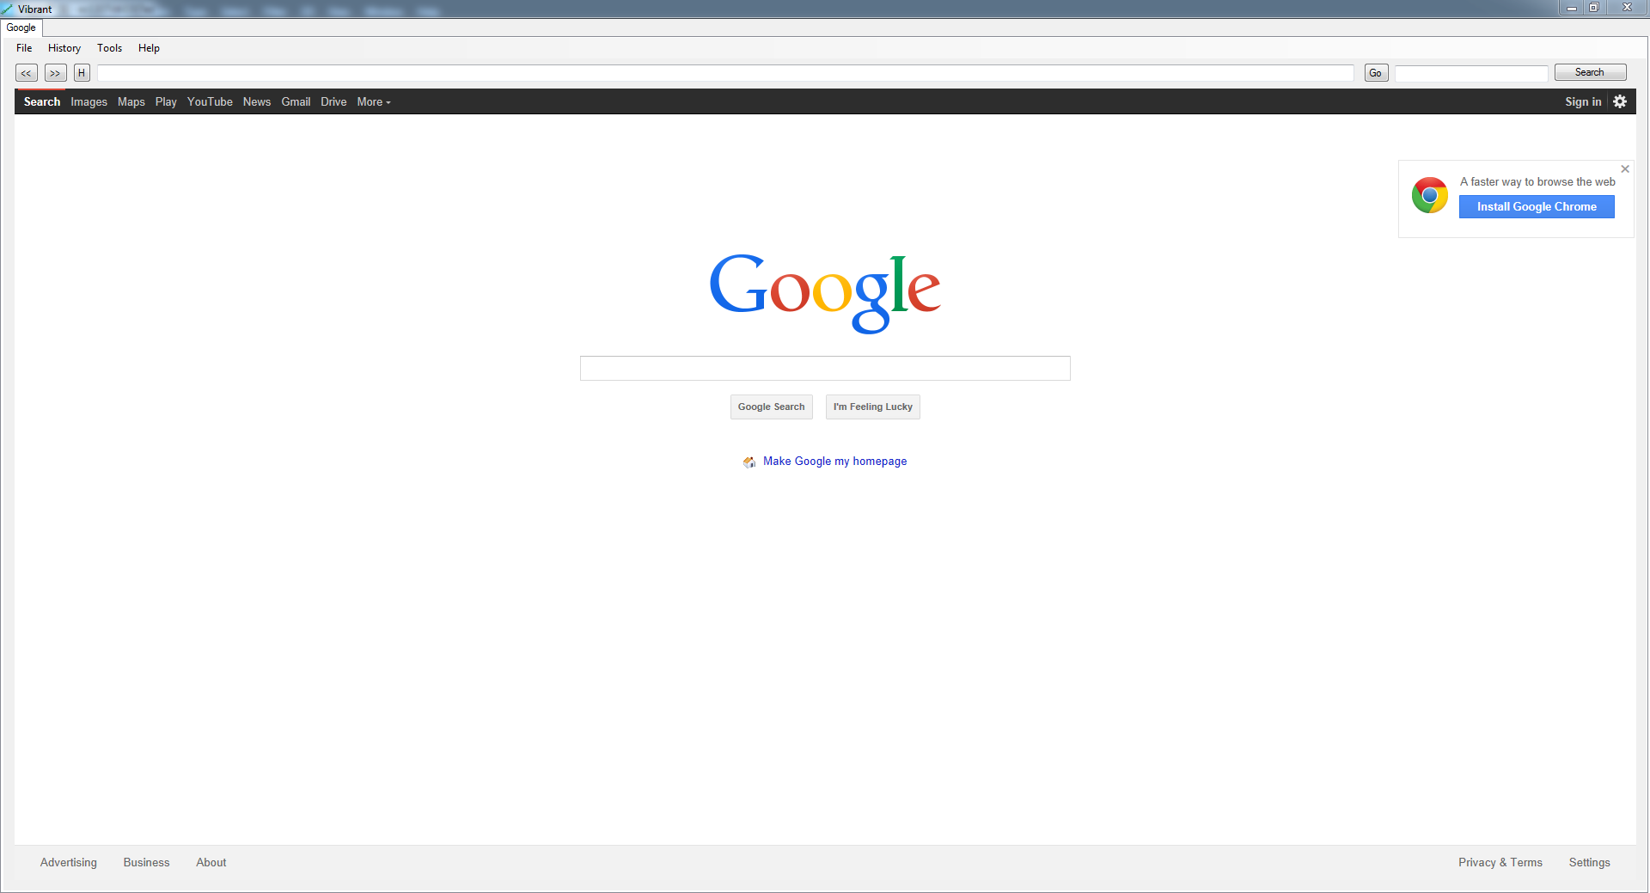Image resolution: width=1650 pixels, height=893 pixels.
Task: Open the Tools menu
Action: [109, 48]
